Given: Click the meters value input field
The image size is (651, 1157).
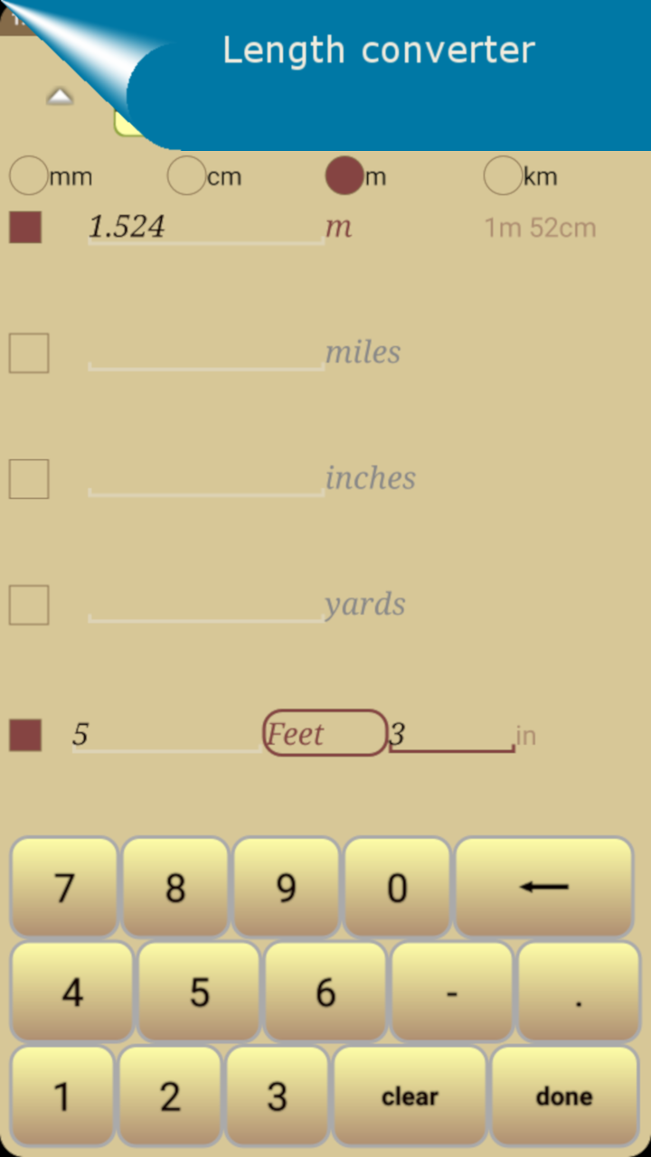Looking at the screenshot, I should pyautogui.click(x=205, y=227).
